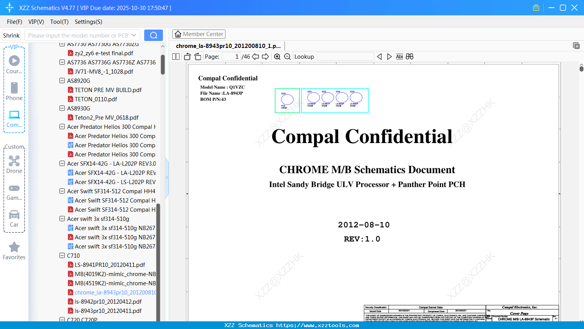Find next Lookup match
The image size is (584, 329).
pyautogui.click(x=389, y=57)
